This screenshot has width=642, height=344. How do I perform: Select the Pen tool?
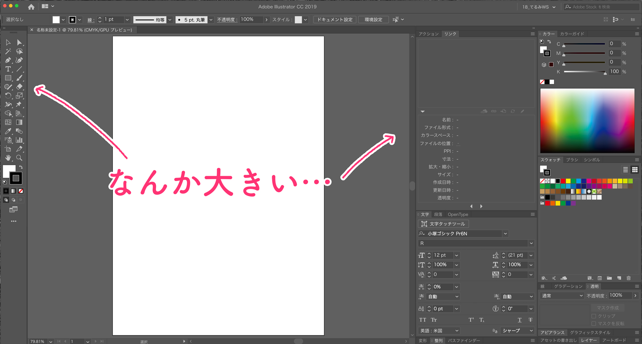pos(8,60)
